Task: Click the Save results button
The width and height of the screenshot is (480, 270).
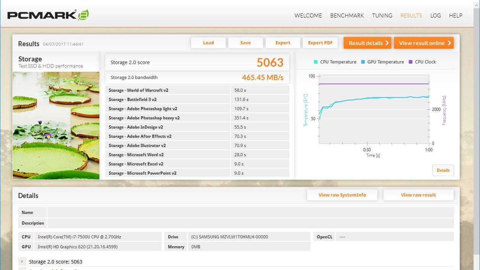Action: (x=245, y=43)
